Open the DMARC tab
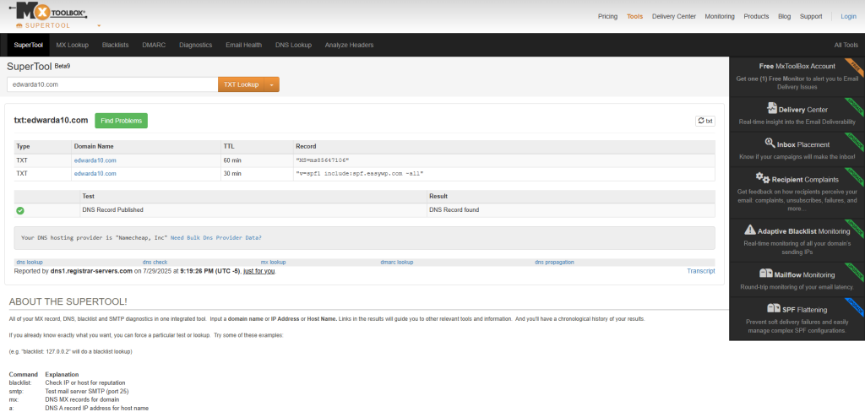 154,46
